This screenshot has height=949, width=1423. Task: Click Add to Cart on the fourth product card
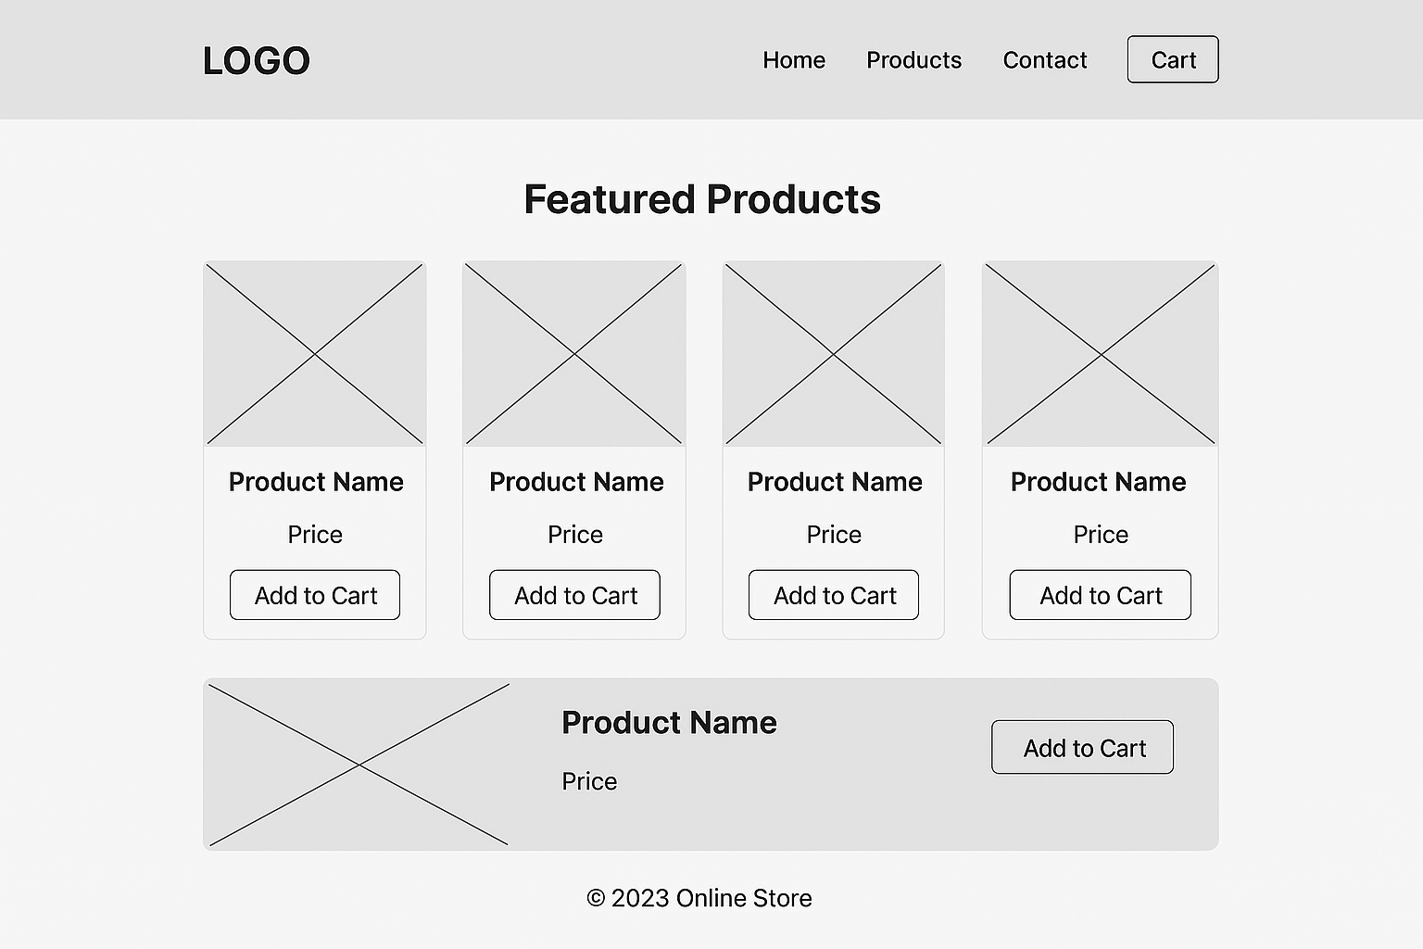1101,595
